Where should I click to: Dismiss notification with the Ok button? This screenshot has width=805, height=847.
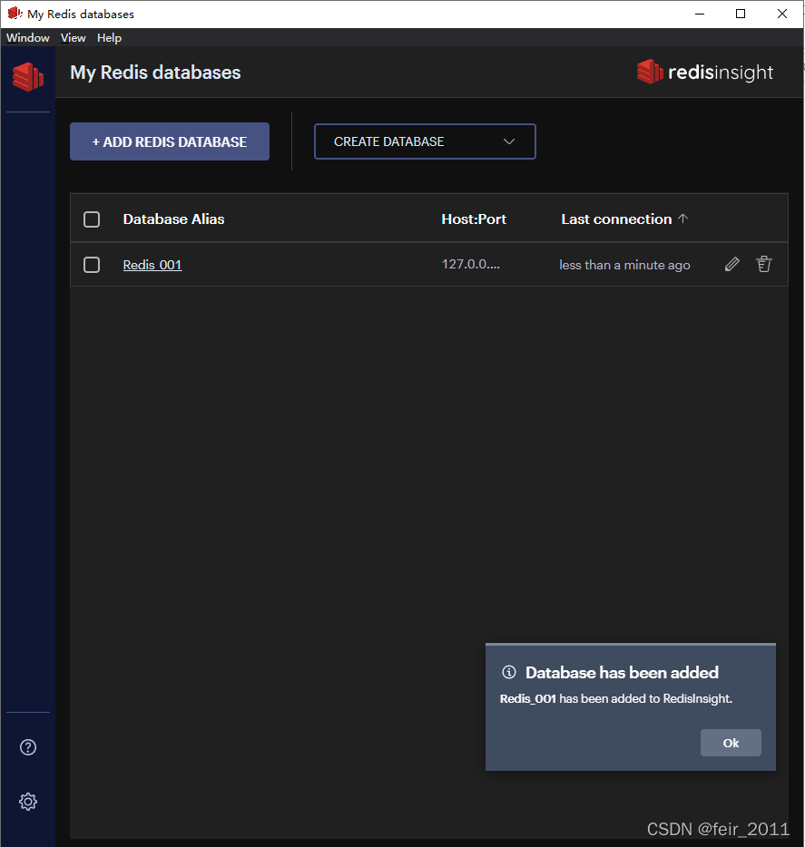tap(731, 743)
